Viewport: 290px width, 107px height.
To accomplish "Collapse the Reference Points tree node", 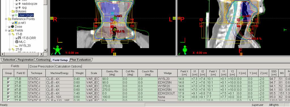I will pyautogui.click(x=6, y=19).
